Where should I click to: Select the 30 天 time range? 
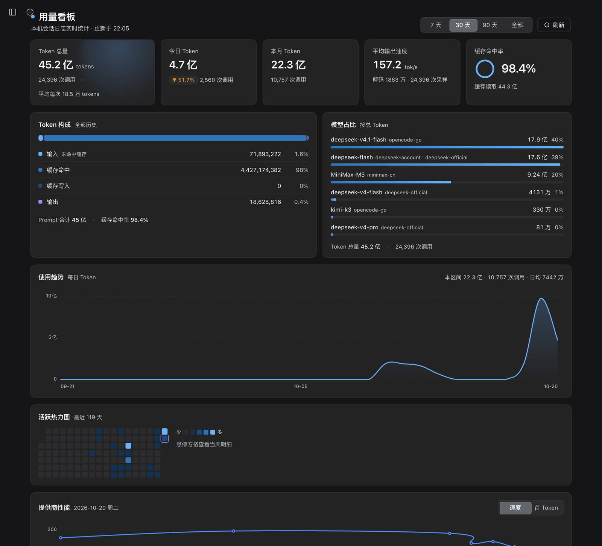[x=463, y=25]
